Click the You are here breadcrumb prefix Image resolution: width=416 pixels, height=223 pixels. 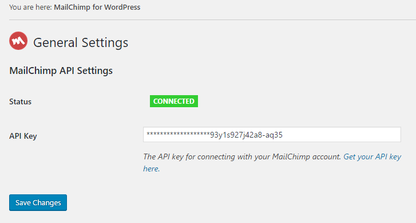30,7
